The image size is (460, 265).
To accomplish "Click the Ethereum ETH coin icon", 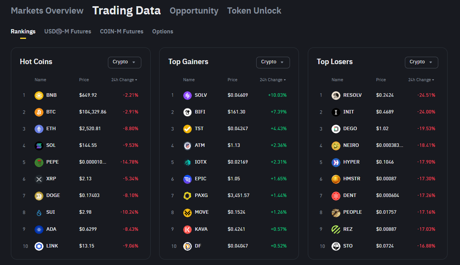I will pos(39,129).
